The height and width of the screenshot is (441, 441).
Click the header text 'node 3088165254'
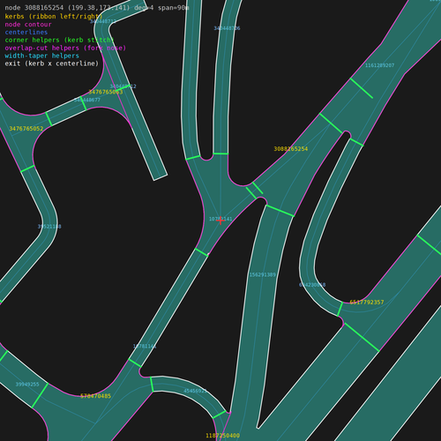tap(34, 8)
